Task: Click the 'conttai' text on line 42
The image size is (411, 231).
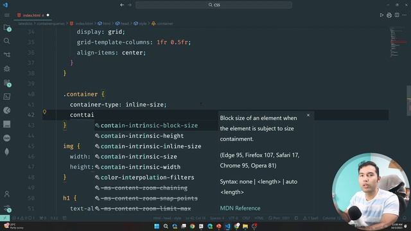Action: (82, 115)
